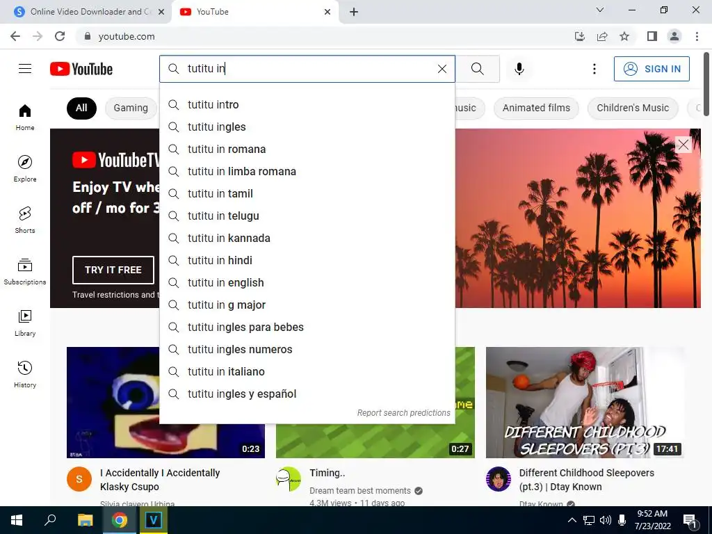Choose suggestion 'tutitu ingles numeros'

point(307,349)
